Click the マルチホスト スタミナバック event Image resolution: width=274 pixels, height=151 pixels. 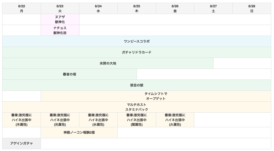137,107
